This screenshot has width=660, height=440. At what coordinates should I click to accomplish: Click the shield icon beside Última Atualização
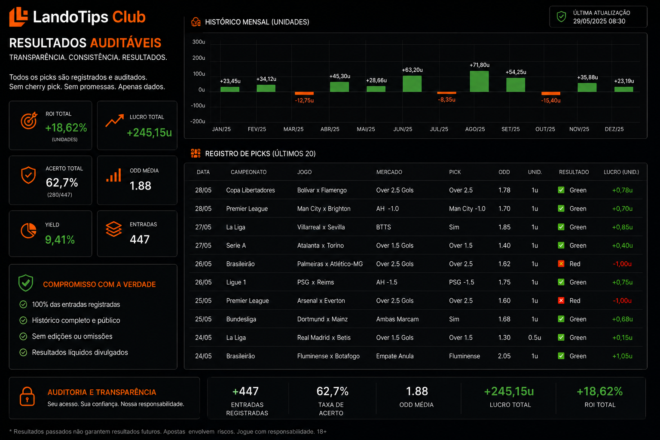(561, 17)
